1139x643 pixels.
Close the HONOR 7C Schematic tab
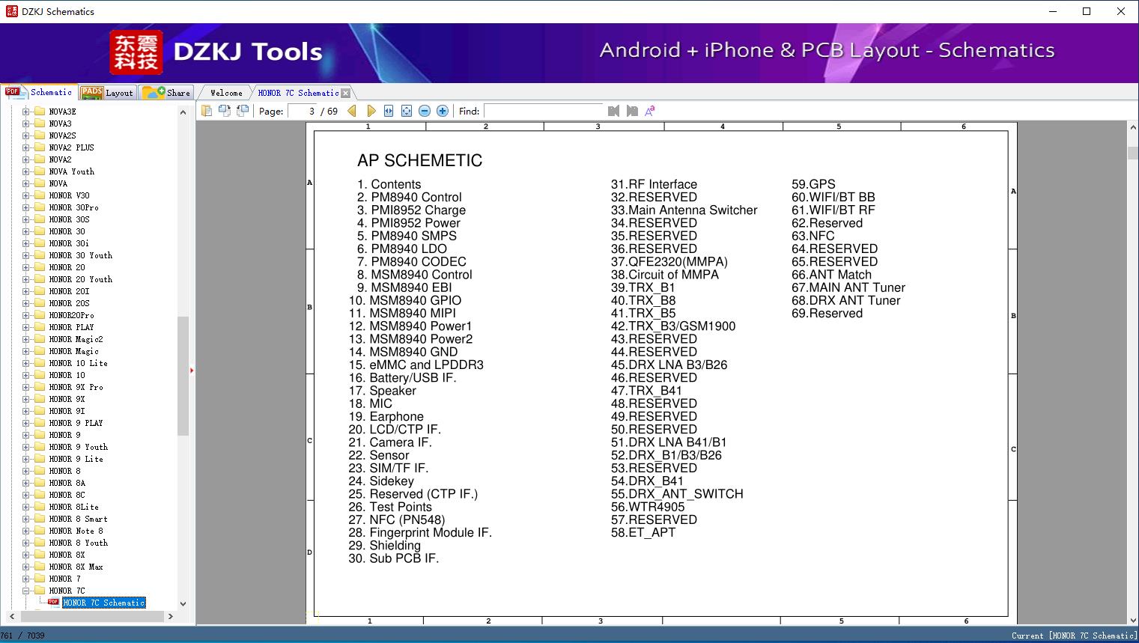[346, 93]
